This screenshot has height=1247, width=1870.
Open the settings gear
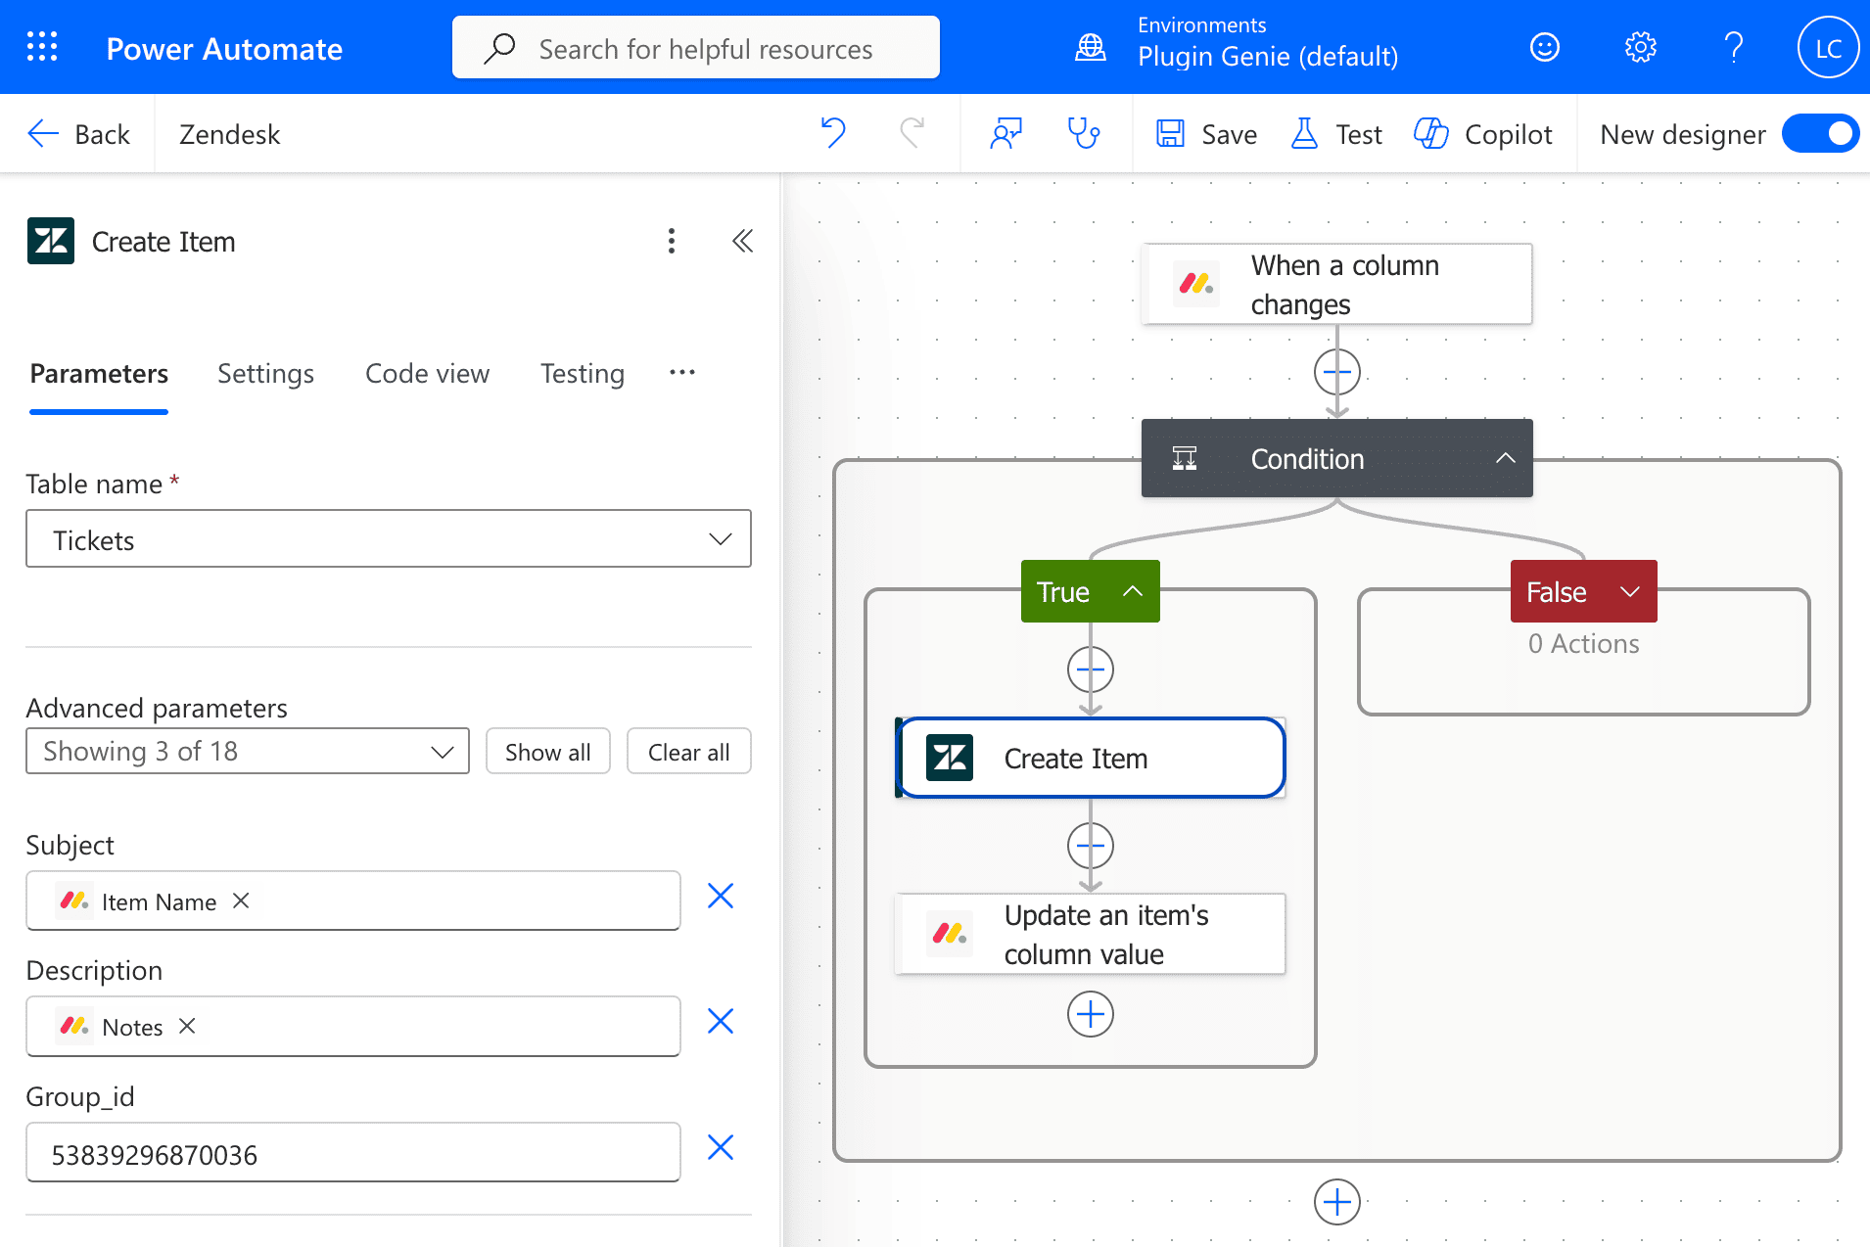click(x=1640, y=47)
